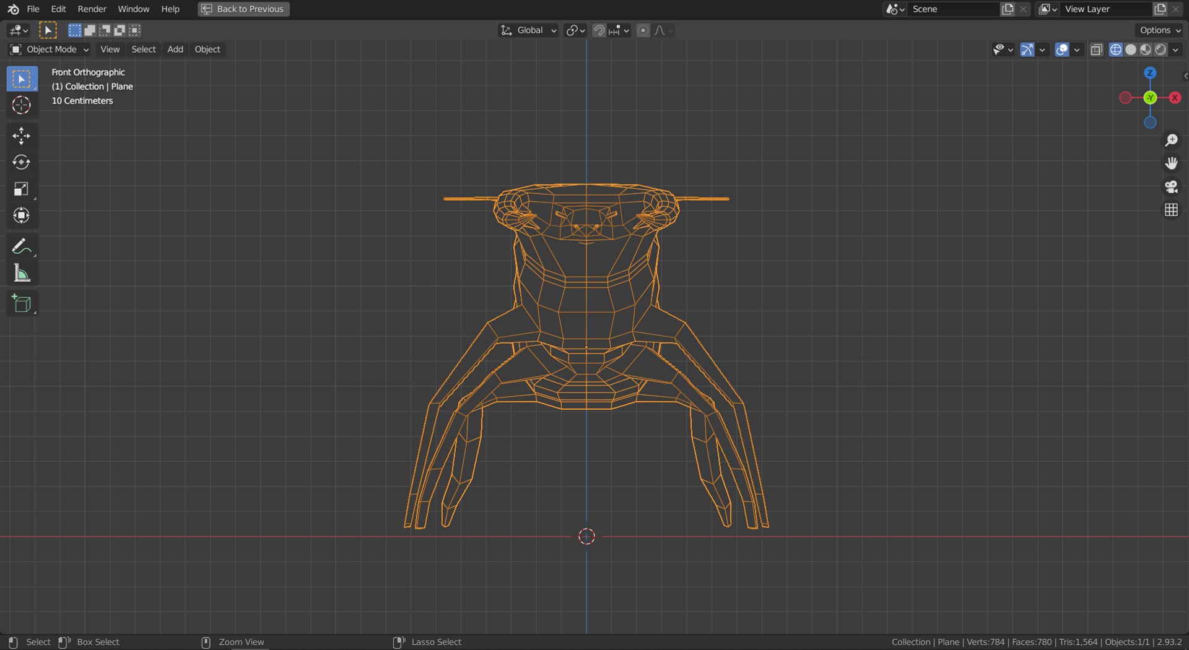Open the editor type dropdown
This screenshot has width=1189, height=650.
[18, 30]
